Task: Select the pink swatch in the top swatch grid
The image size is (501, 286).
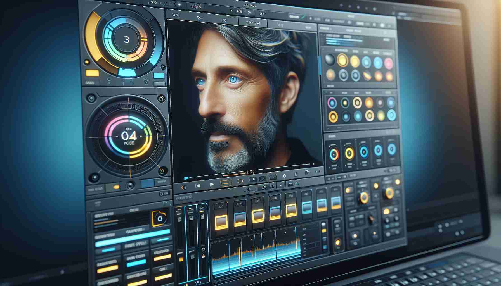Action: [389, 64]
